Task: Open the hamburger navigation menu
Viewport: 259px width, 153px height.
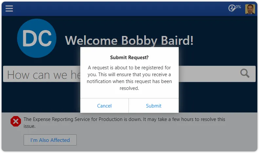Action: [9, 8]
